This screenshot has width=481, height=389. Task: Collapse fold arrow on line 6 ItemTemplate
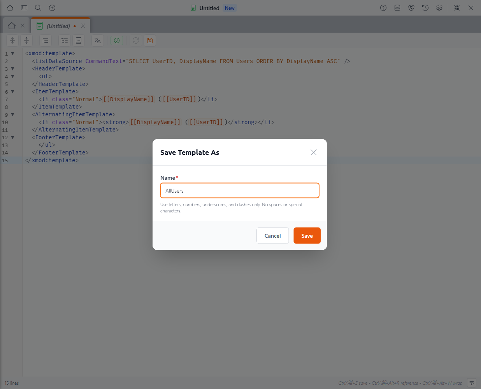pos(12,92)
